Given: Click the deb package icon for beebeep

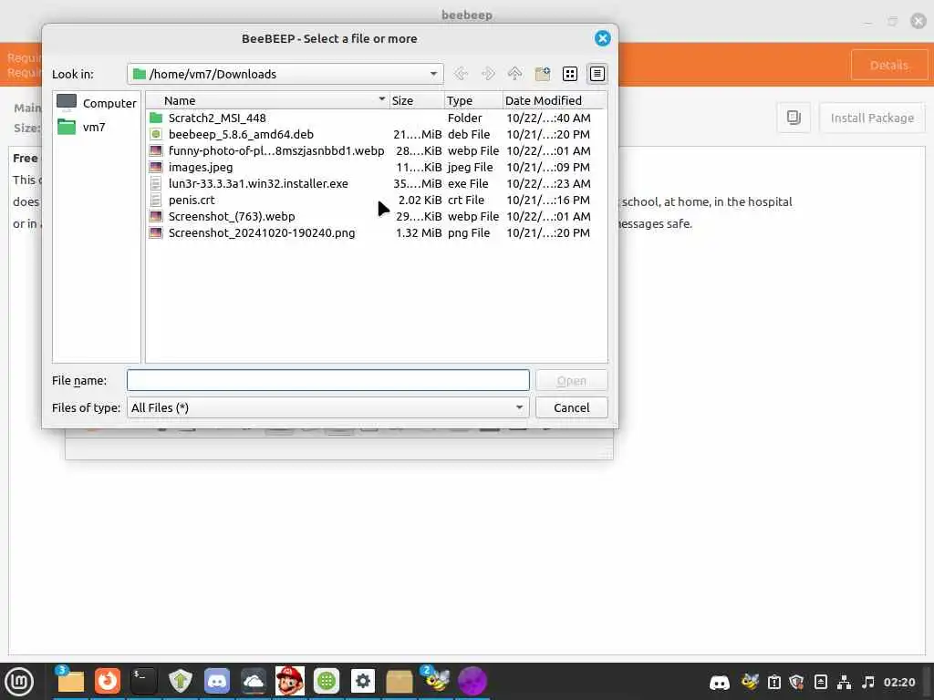Looking at the screenshot, I should (x=156, y=135).
